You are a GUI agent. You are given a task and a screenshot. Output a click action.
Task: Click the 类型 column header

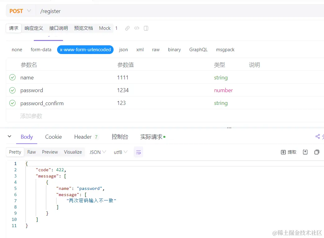click(219, 65)
